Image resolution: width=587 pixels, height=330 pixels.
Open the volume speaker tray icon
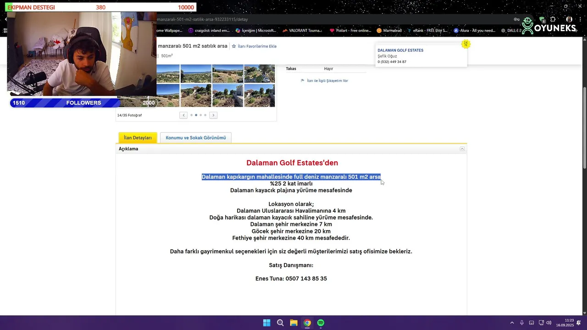549,323
